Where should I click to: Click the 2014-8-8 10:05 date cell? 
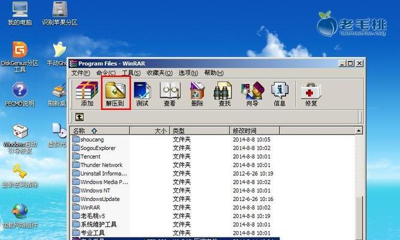tap(251, 139)
